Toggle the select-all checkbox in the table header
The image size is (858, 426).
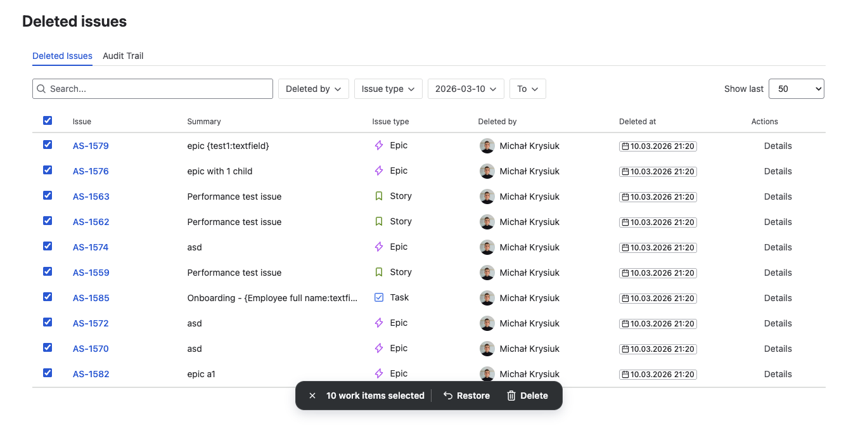tap(48, 120)
